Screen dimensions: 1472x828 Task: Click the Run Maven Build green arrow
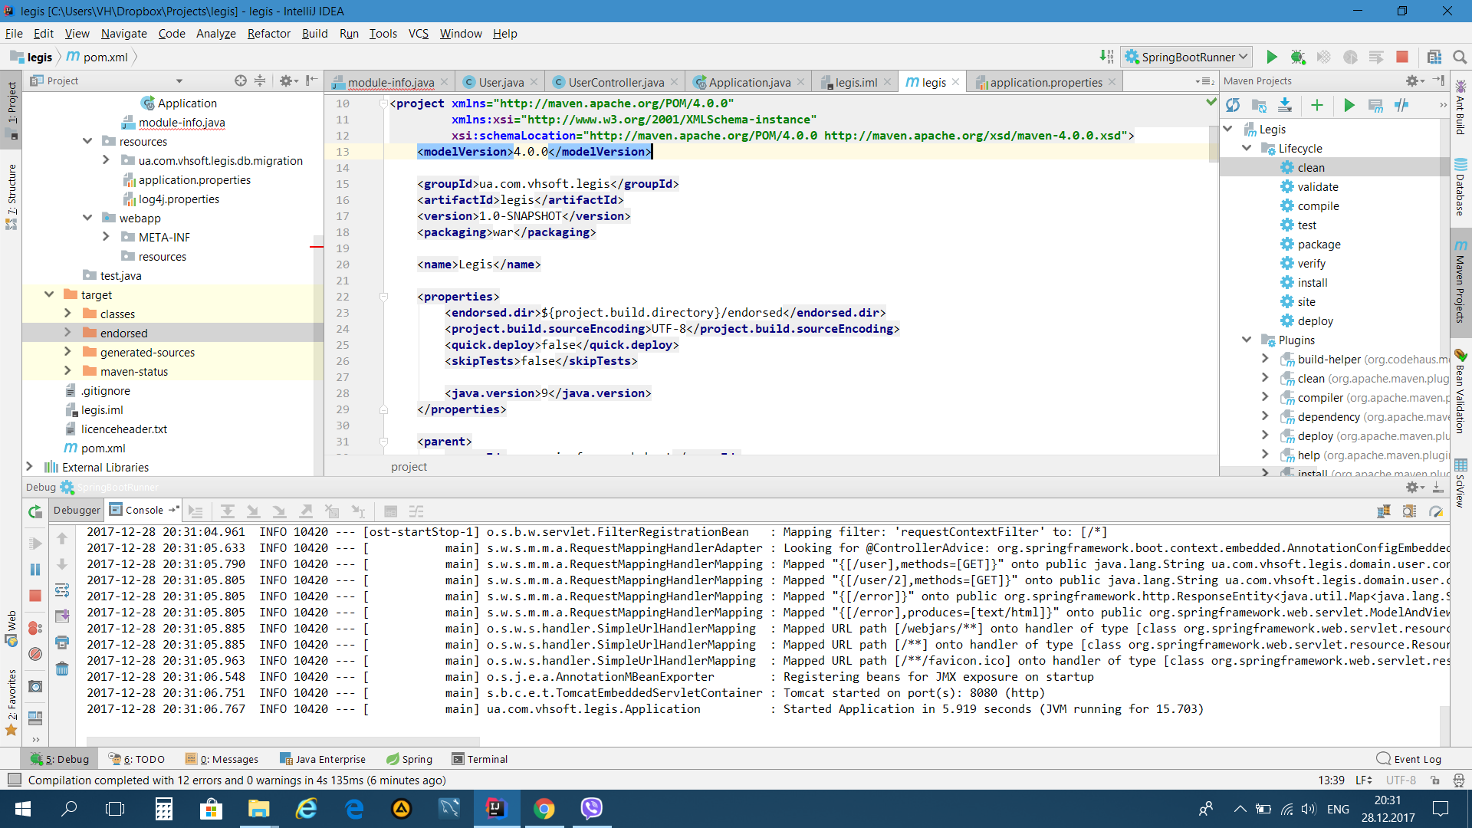1349,106
